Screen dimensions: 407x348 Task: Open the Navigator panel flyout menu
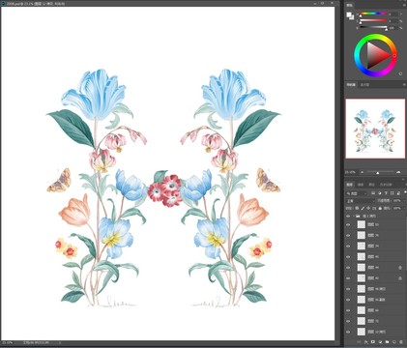pyautogui.click(x=404, y=85)
